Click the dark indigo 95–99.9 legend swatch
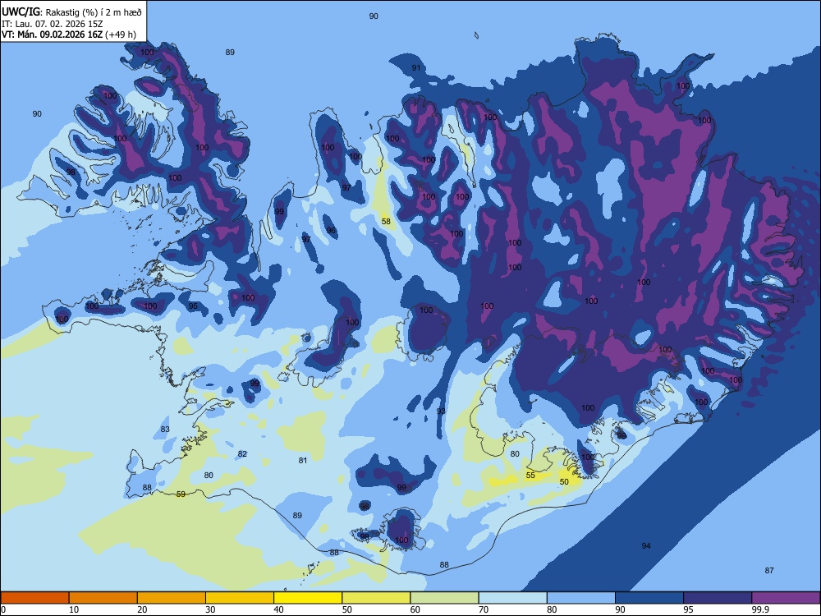 (718, 598)
